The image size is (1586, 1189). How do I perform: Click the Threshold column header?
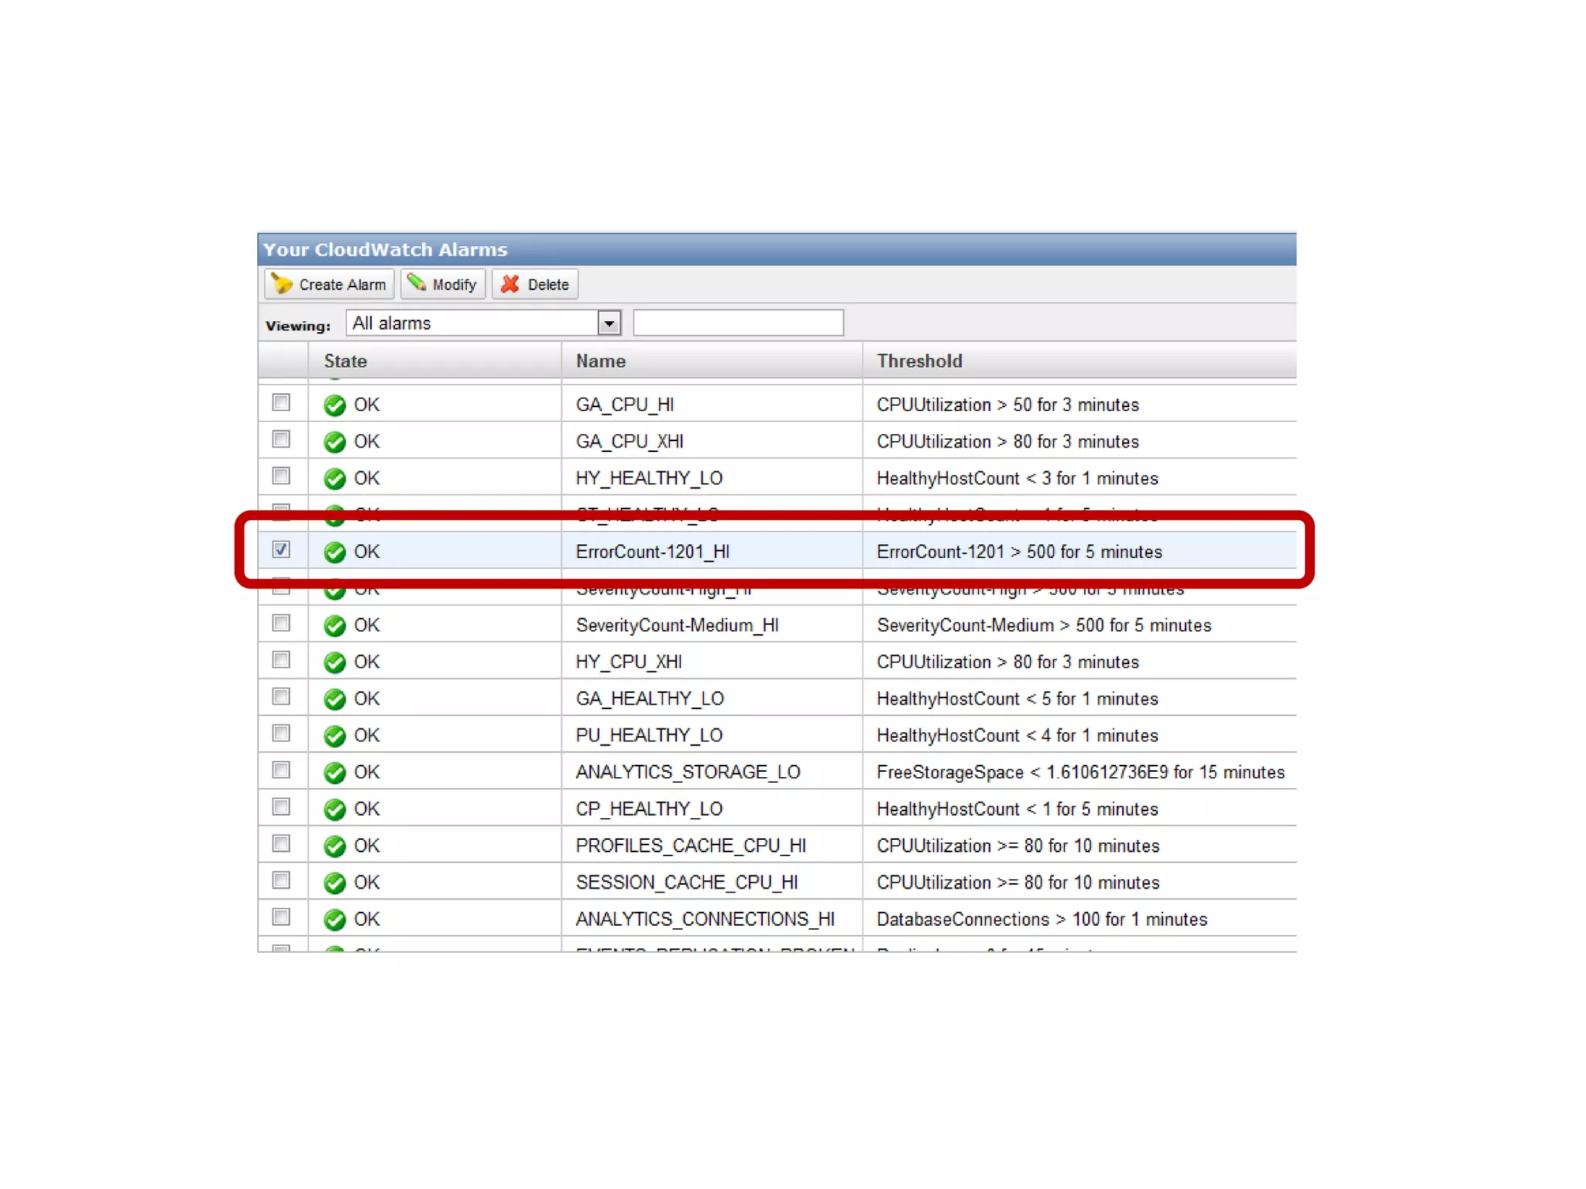(x=919, y=361)
